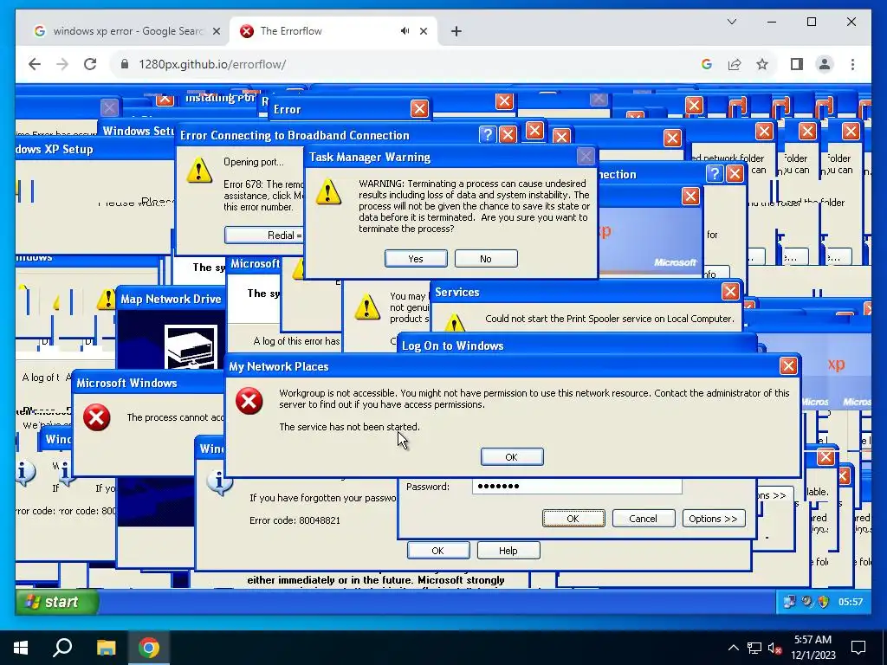This screenshot has height=665, width=887.
Task: Show hidden tray icons chevron
Action: (733, 648)
